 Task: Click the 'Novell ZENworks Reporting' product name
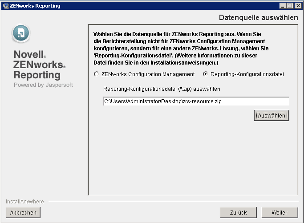pos(40,65)
